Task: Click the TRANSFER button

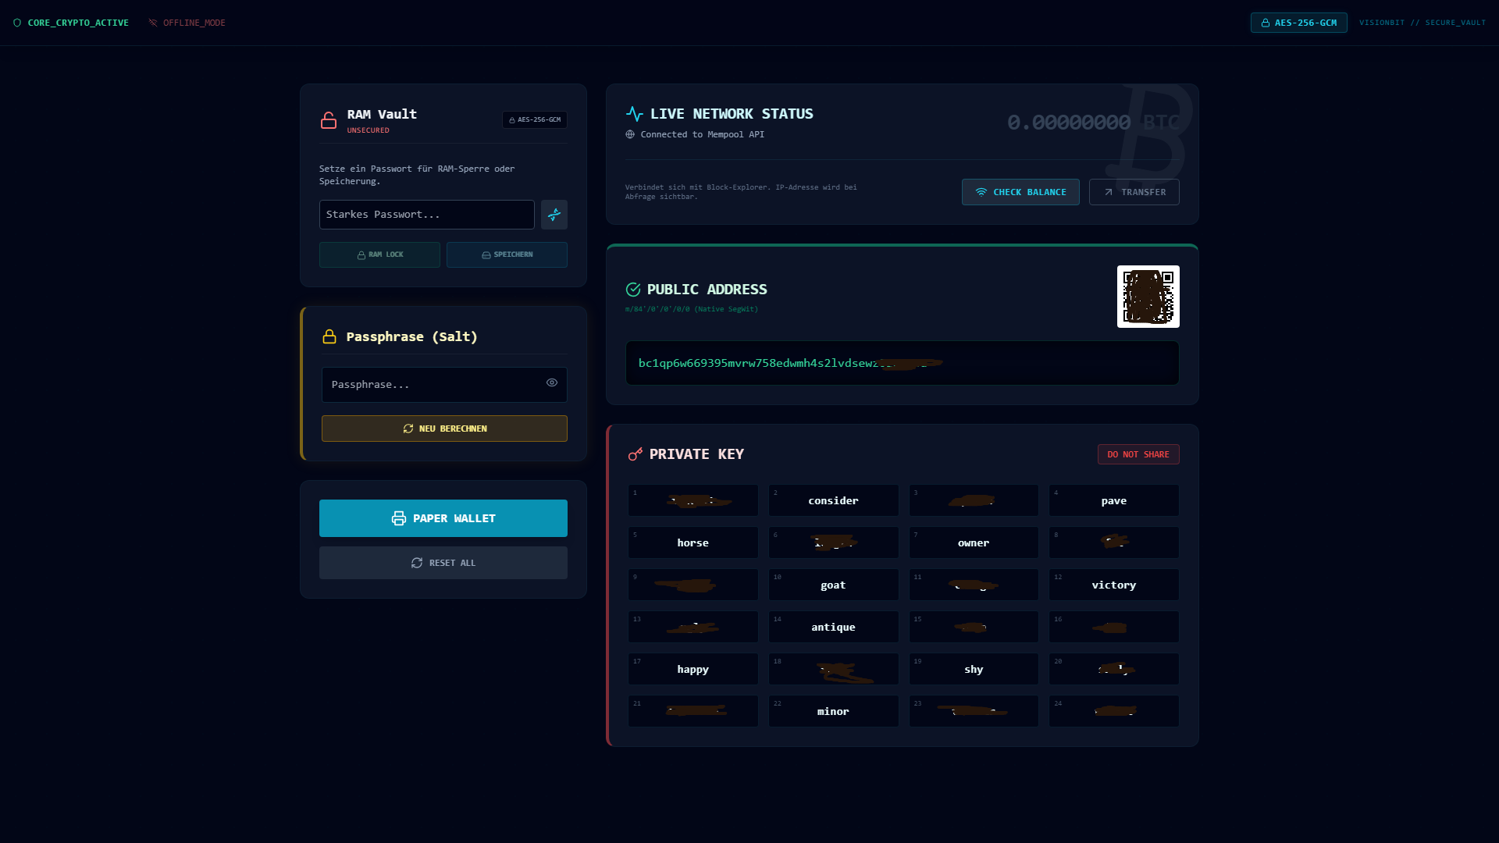Action: (x=1134, y=192)
